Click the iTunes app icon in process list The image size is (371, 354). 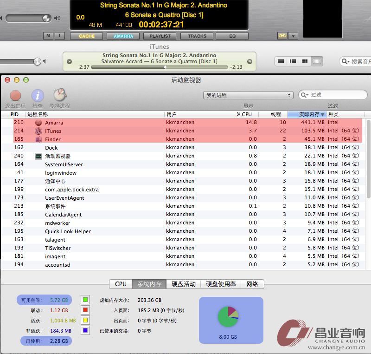click(38, 131)
